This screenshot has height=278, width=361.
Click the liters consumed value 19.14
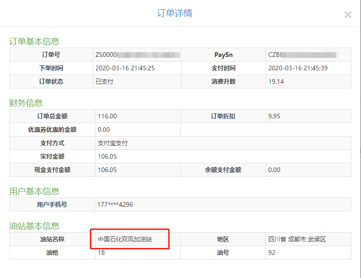click(276, 81)
